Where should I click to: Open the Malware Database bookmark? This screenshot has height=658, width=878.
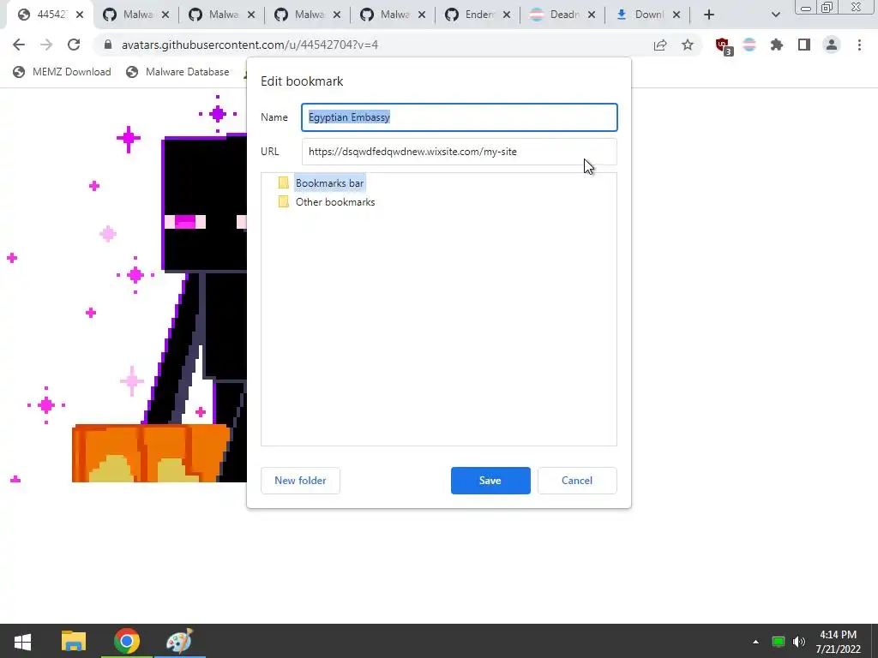tap(177, 72)
